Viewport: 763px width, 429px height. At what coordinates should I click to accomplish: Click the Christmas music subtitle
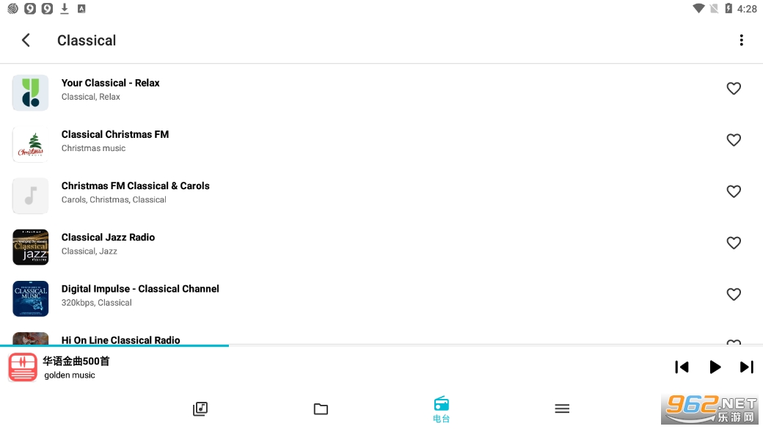tap(93, 148)
